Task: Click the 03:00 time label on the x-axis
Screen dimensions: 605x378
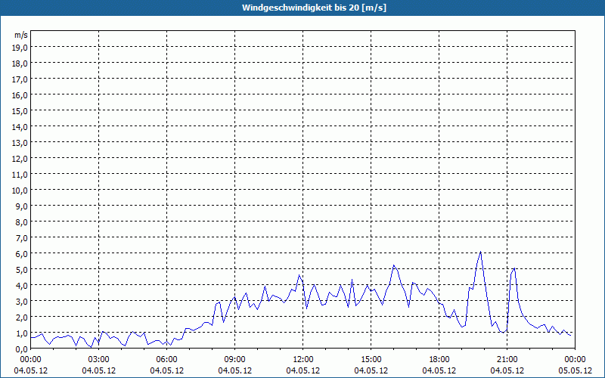Action: click(99, 360)
